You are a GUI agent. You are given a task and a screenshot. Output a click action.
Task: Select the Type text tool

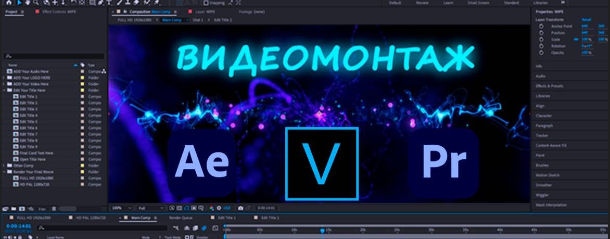coord(109,2)
